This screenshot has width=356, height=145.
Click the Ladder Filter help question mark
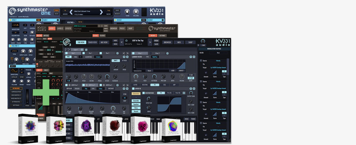[191, 57]
